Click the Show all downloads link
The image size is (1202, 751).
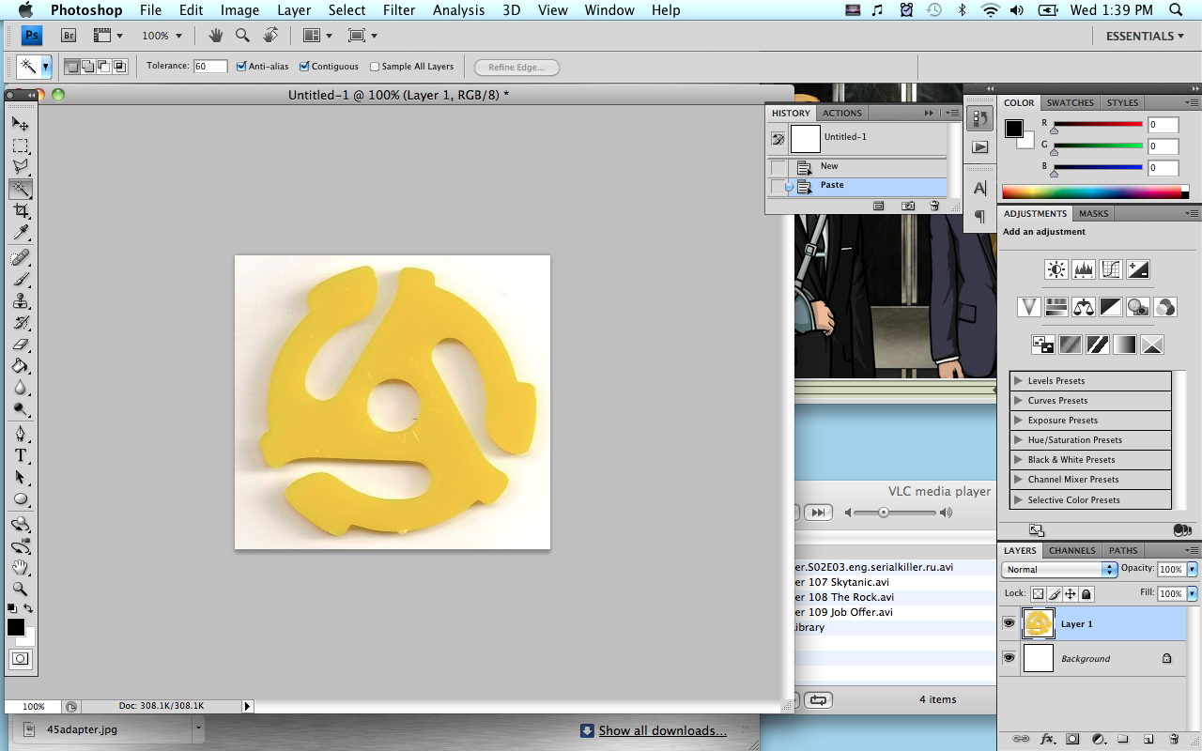click(662, 730)
